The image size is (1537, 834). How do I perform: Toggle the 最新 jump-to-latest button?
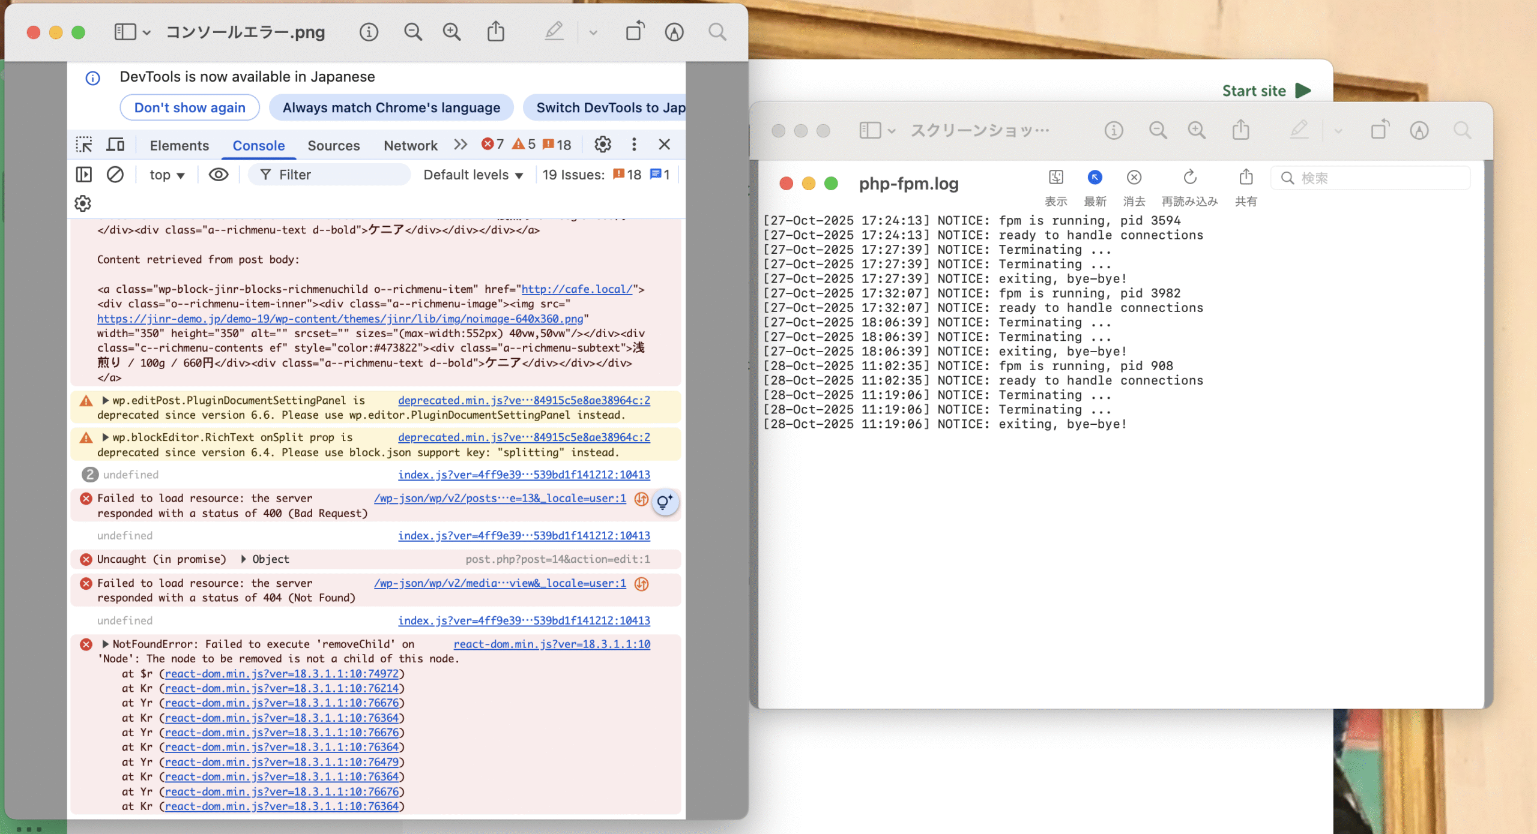coord(1095,178)
